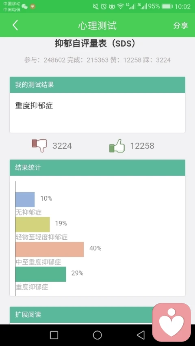Tap the 分享 share button

[181, 26]
